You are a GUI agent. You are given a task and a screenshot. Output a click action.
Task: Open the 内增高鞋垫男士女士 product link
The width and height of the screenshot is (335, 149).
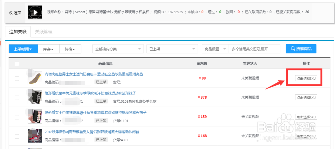[x=94, y=74]
